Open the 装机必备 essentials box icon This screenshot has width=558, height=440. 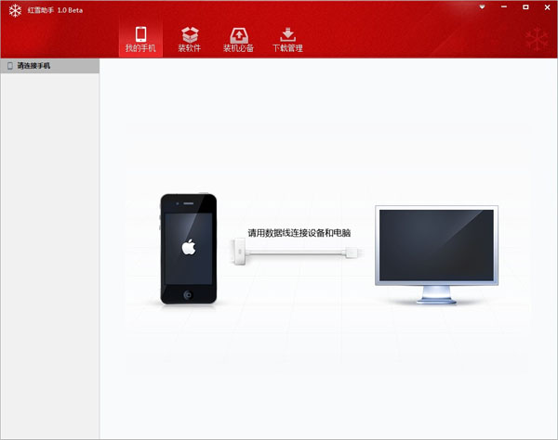pyautogui.click(x=238, y=33)
